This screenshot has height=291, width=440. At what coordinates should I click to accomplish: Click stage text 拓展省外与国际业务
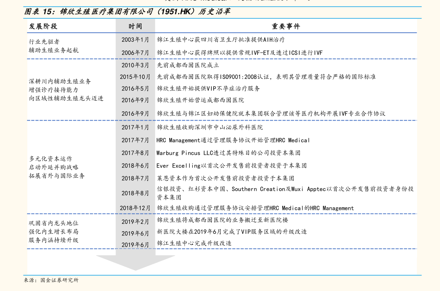57,176
